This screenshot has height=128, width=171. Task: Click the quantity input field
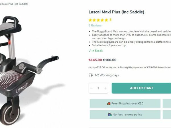point(98,88)
